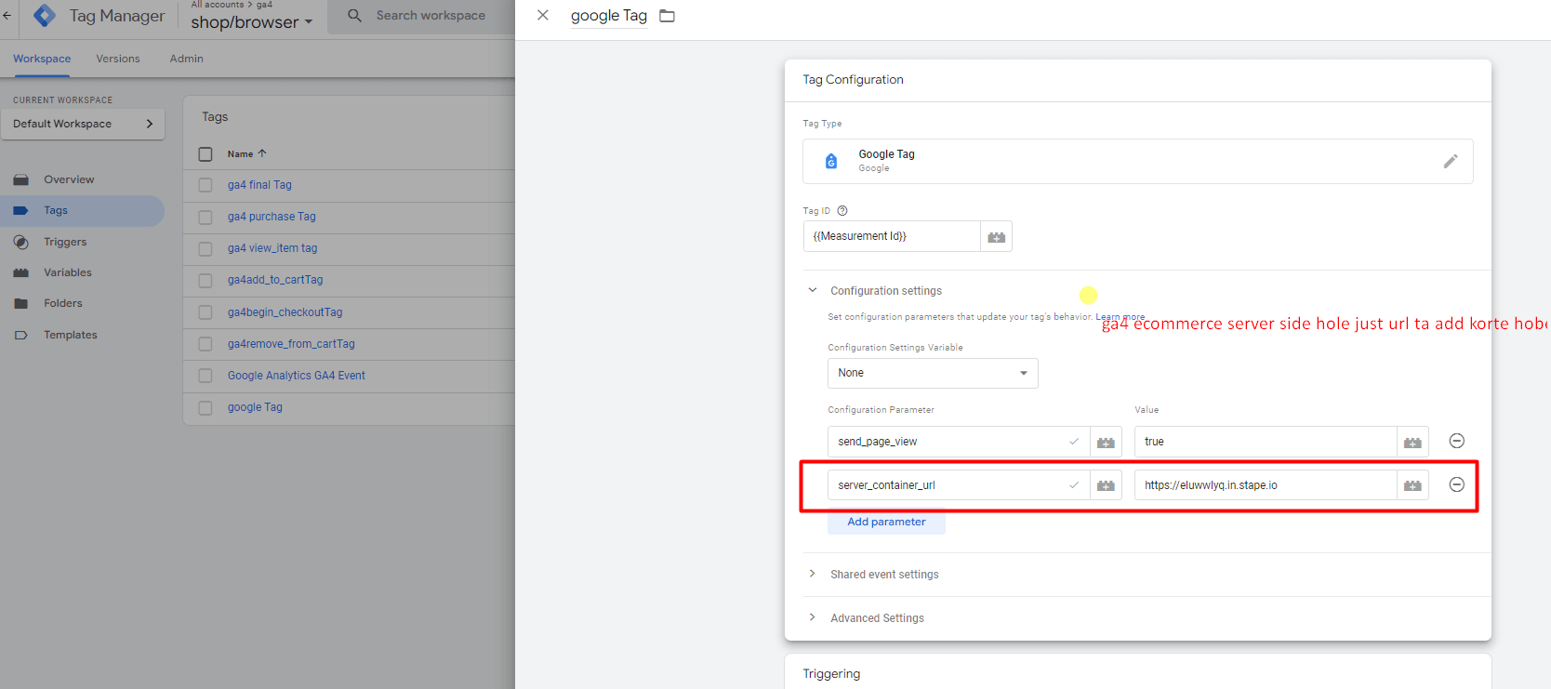The width and height of the screenshot is (1551, 689).
Task: Insert variable for the stape.io URL value
Action: [x=1412, y=485]
